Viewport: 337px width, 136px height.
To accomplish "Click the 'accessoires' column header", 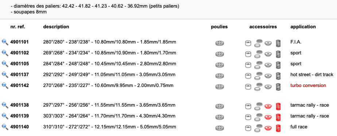I will tap(263, 27).
